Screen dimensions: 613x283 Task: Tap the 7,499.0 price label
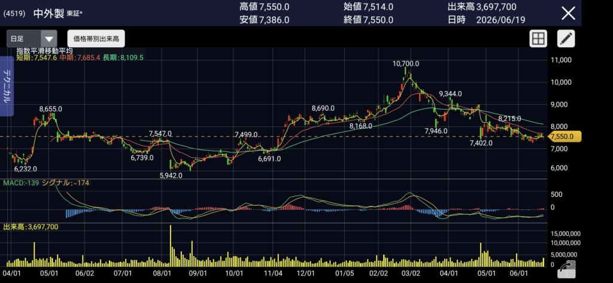(246, 135)
